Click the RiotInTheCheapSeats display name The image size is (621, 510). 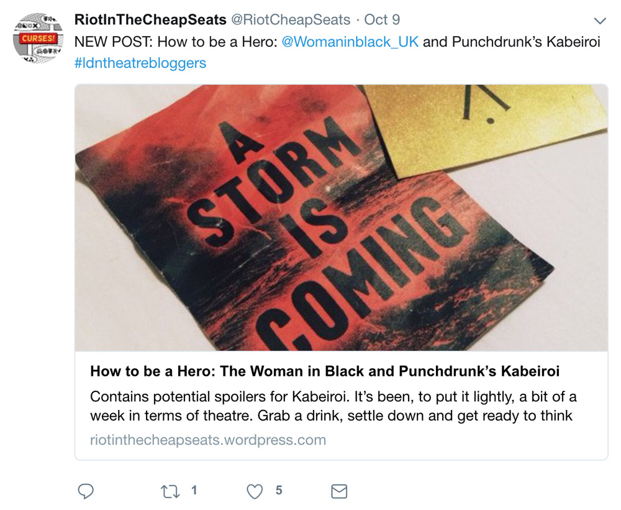click(x=150, y=19)
